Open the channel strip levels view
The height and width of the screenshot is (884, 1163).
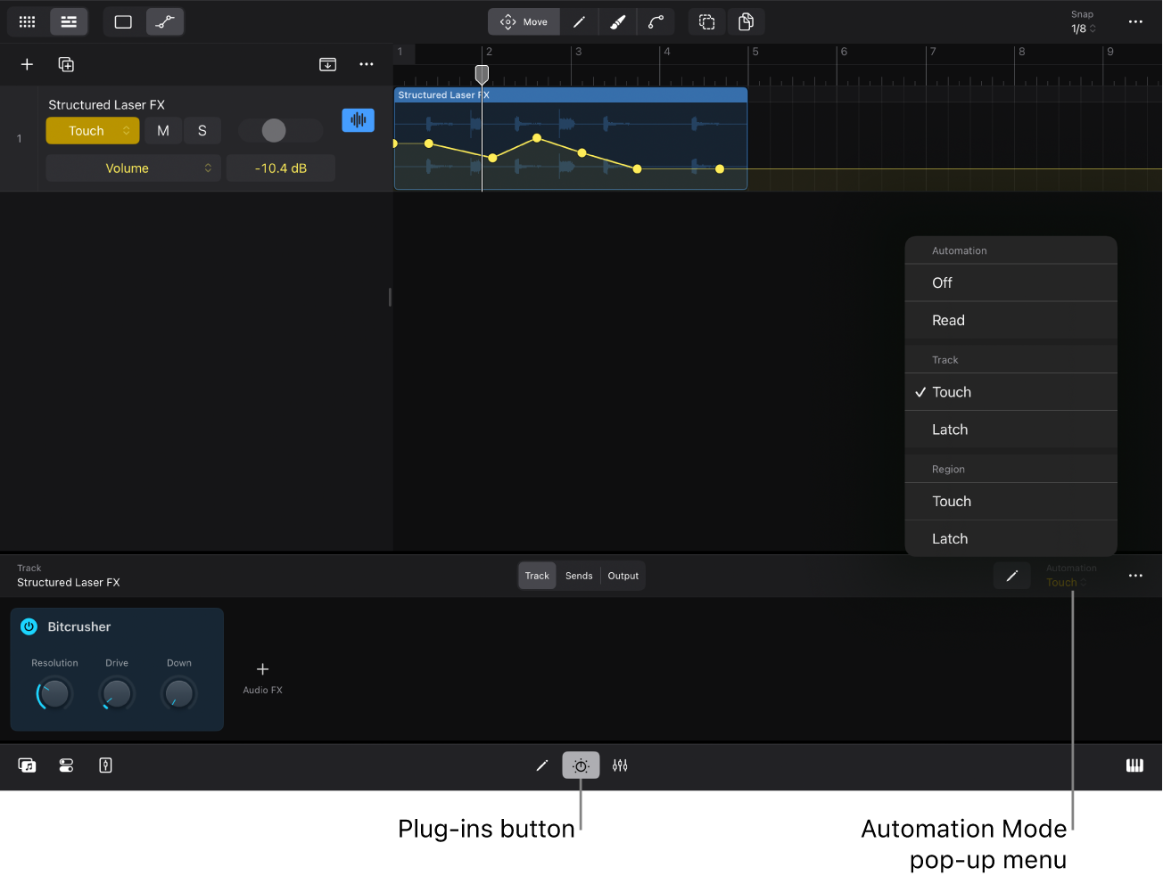click(620, 765)
